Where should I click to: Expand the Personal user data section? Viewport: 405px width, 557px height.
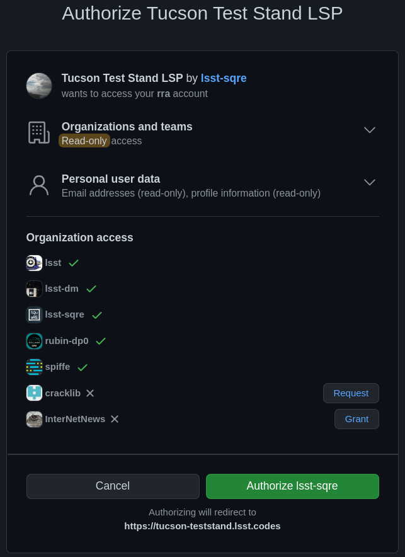pos(370,182)
